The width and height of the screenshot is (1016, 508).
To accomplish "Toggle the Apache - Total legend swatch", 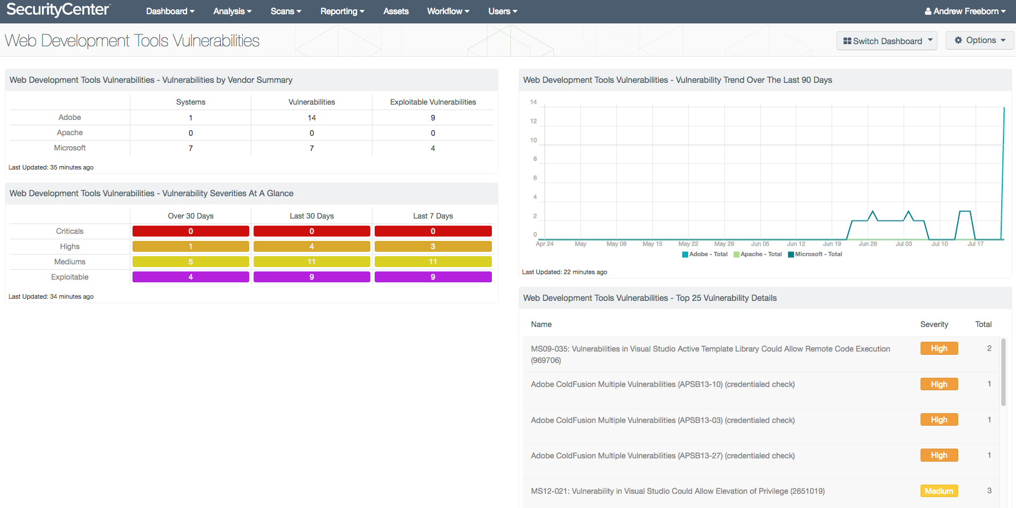I will tap(736, 255).
